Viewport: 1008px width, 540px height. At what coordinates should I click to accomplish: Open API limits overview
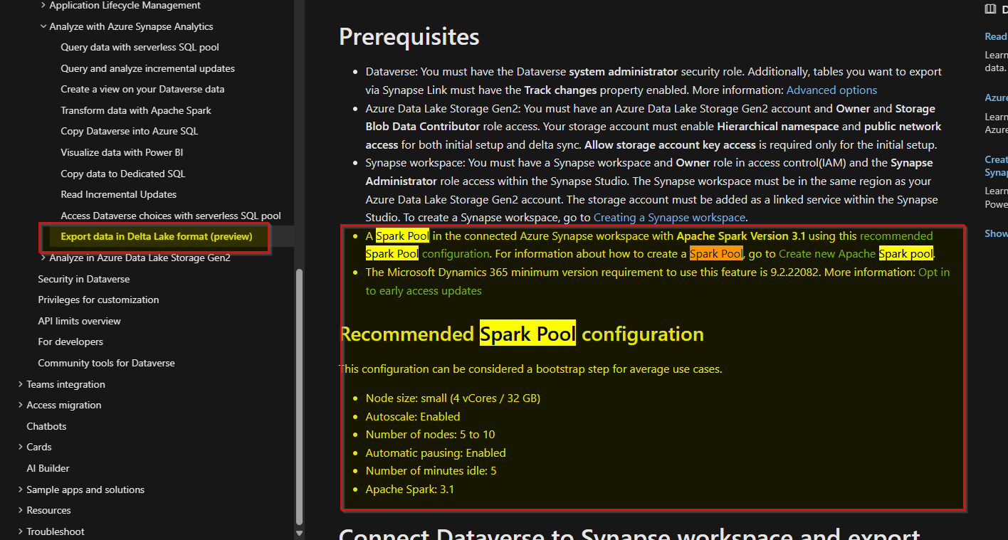(79, 321)
